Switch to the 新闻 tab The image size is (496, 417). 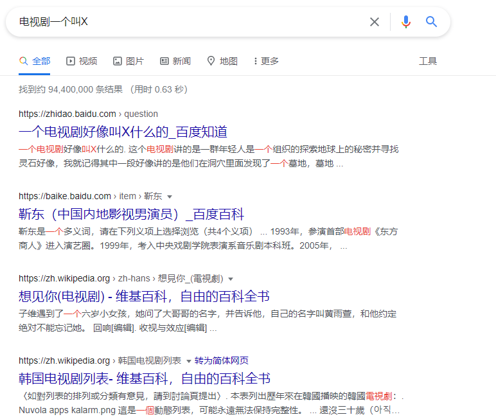175,61
